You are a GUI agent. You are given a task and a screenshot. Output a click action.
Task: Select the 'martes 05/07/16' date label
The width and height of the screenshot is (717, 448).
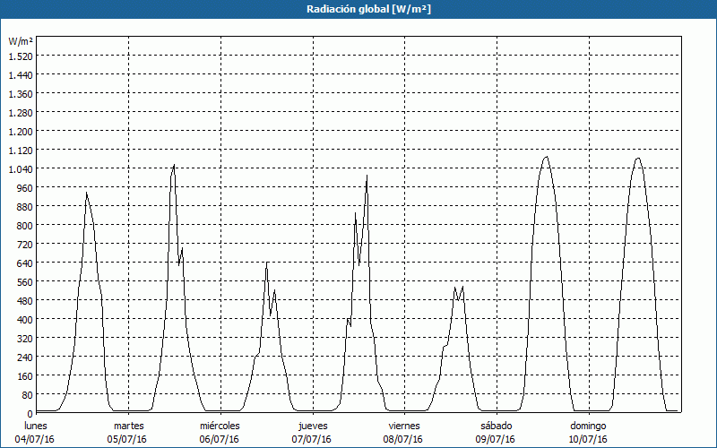[x=129, y=432]
